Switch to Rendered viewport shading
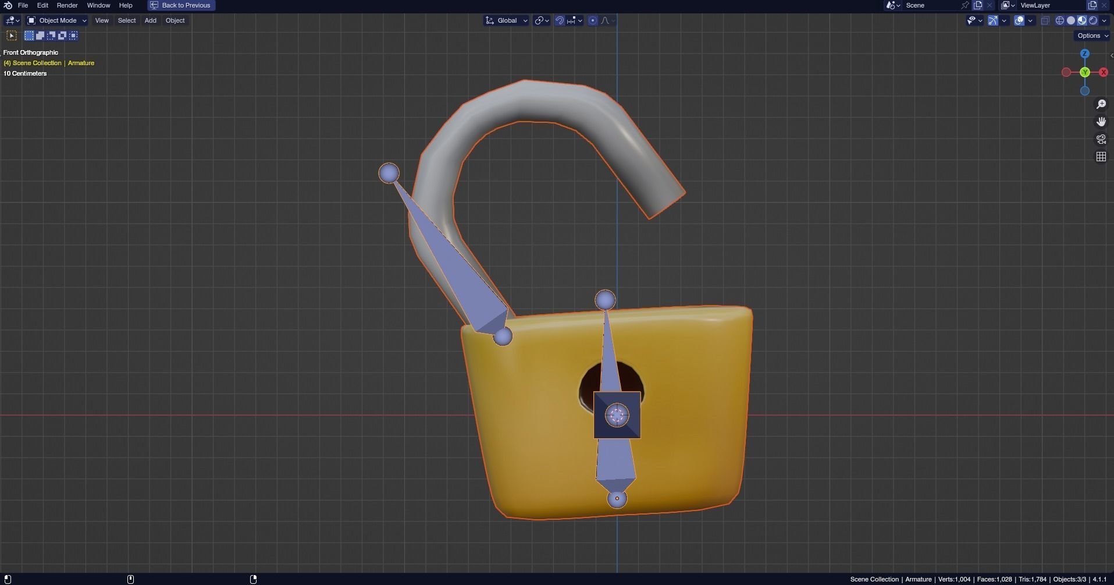 tap(1093, 20)
